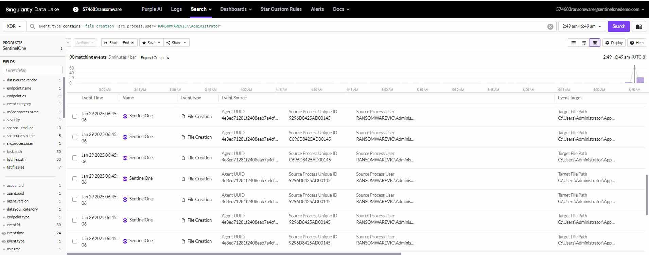Tick the second event row checkbox
This screenshot has width=649, height=255.
pyautogui.click(x=75, y=137)
